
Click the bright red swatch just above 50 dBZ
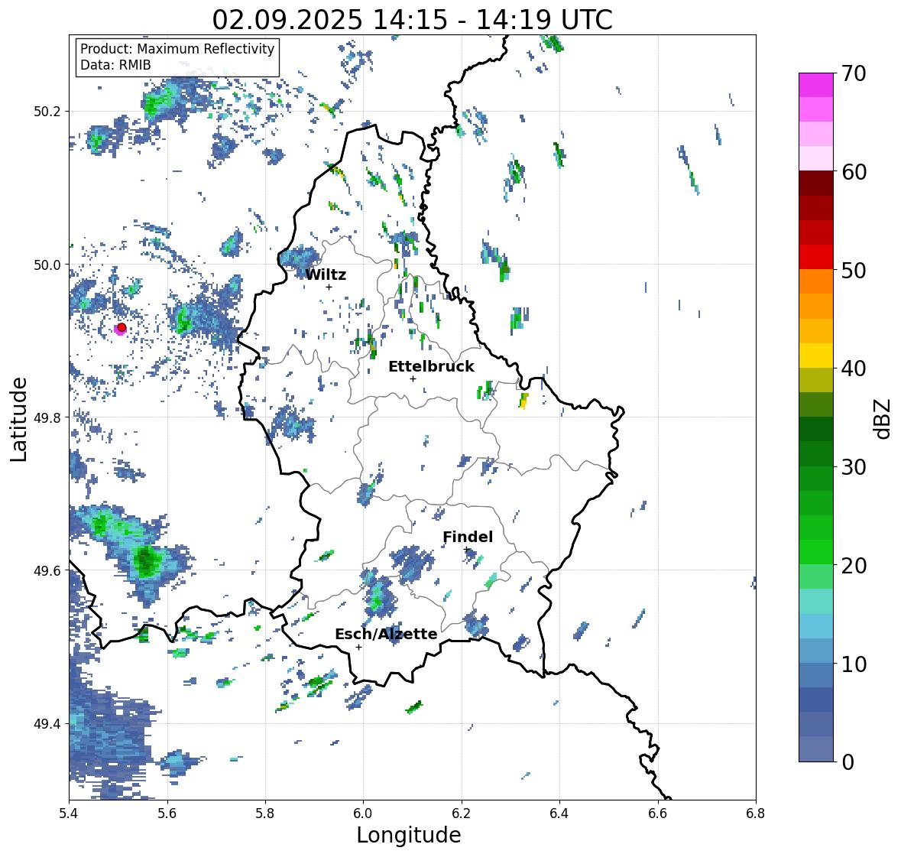(816, 257)
